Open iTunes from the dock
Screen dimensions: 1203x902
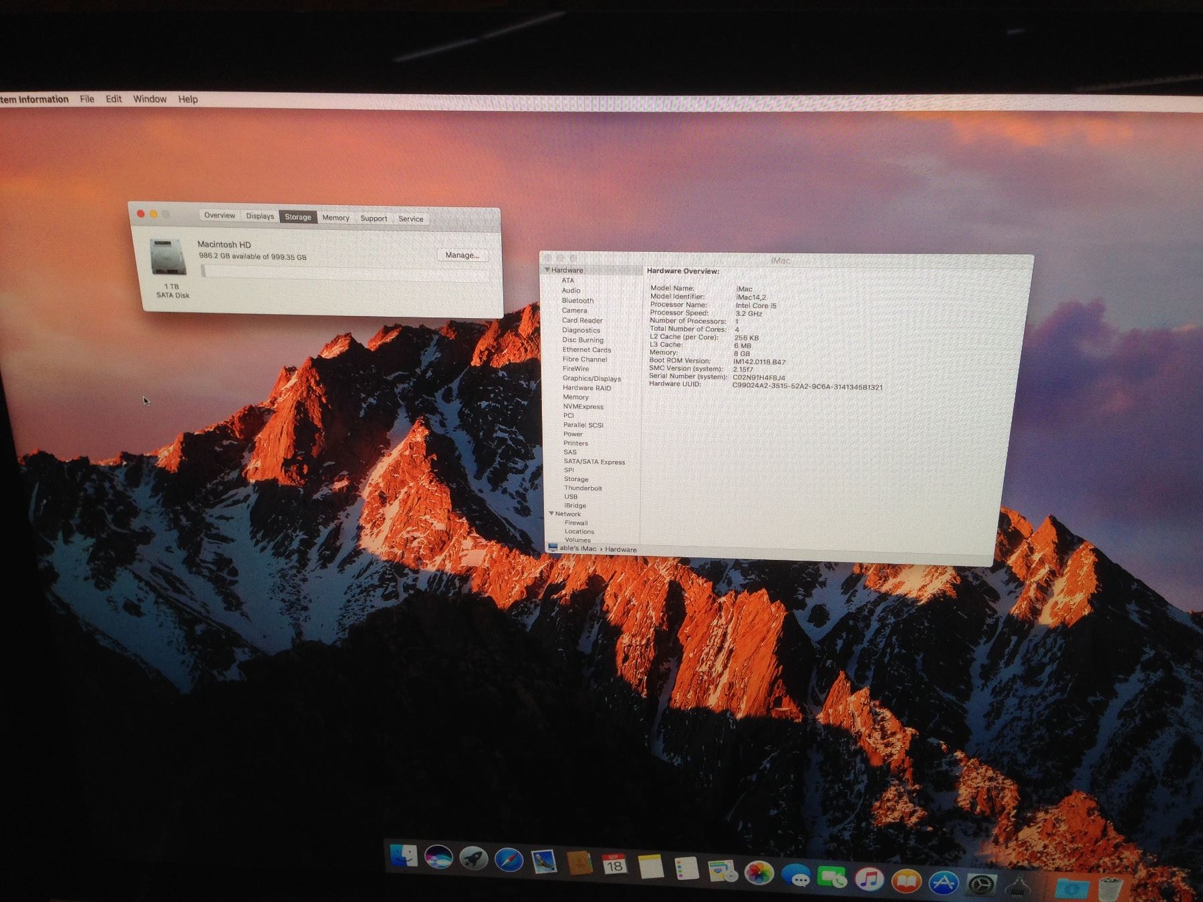coord(868,878)
